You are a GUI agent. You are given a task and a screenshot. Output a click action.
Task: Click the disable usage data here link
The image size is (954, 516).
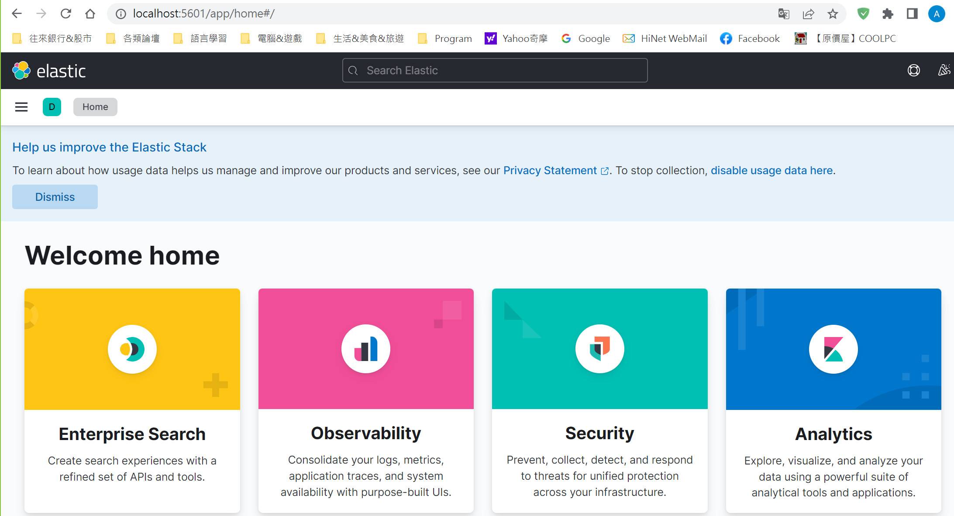coord(771,170)
